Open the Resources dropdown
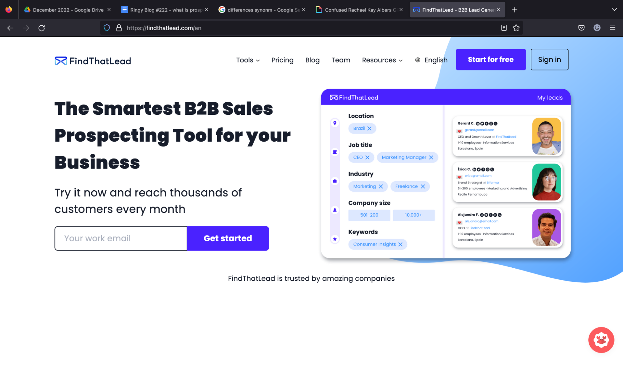 (x=382, y=60)
